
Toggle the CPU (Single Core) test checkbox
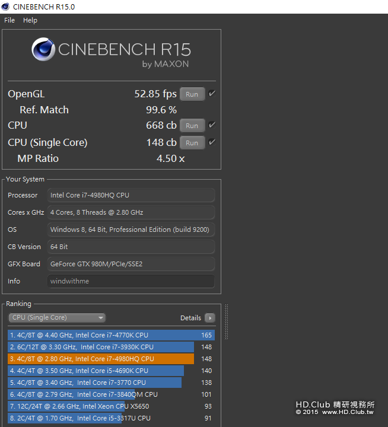[212, 142]
